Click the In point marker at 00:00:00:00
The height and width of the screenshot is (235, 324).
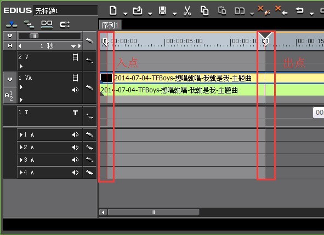pos(105,42)
